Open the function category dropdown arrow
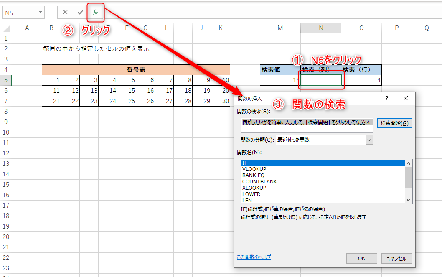 (x=369, y=140)
